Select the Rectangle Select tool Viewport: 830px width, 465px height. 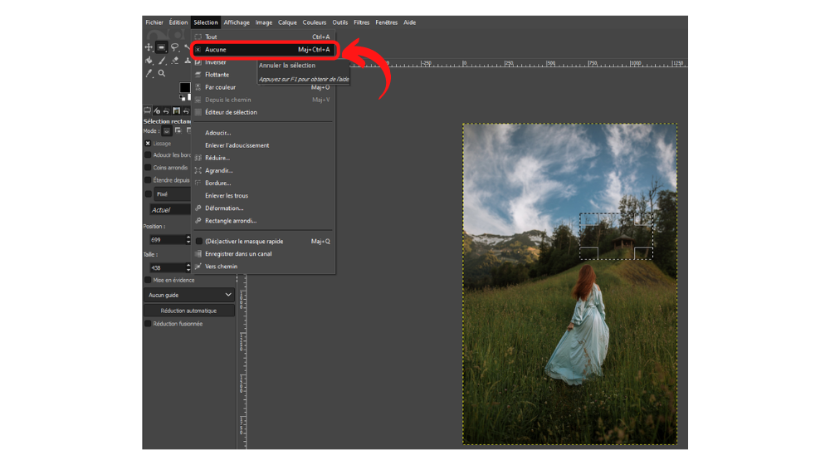[162, 47]
